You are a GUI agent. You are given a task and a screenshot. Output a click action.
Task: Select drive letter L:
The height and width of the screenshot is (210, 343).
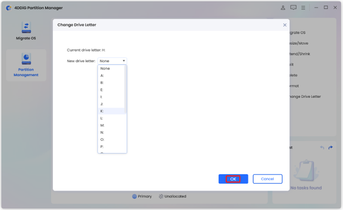[x=112, y=118]
